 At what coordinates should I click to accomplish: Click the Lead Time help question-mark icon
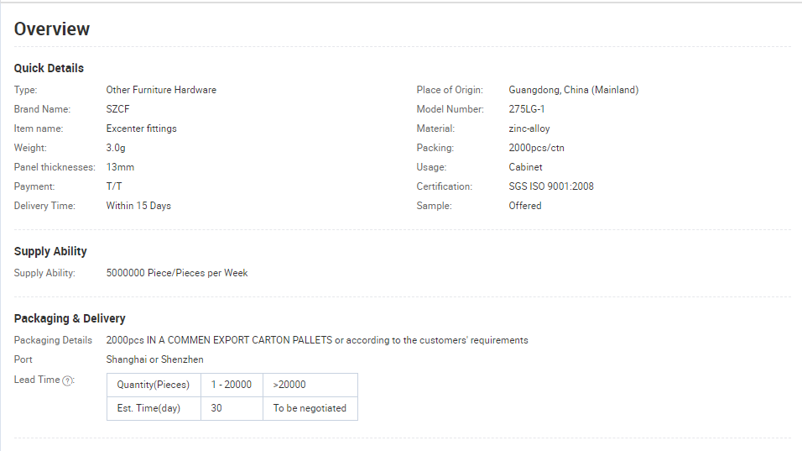67,380
